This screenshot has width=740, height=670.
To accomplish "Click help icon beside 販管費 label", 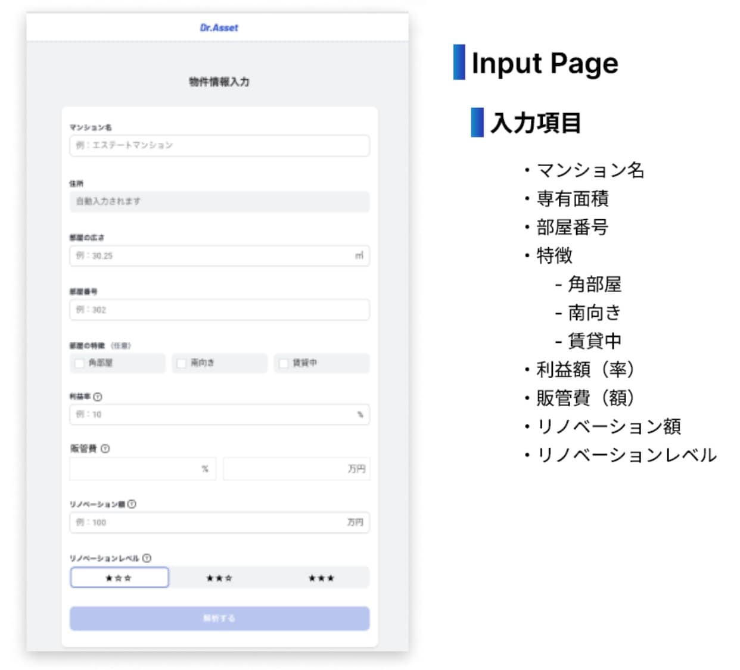I will (105, 448).
